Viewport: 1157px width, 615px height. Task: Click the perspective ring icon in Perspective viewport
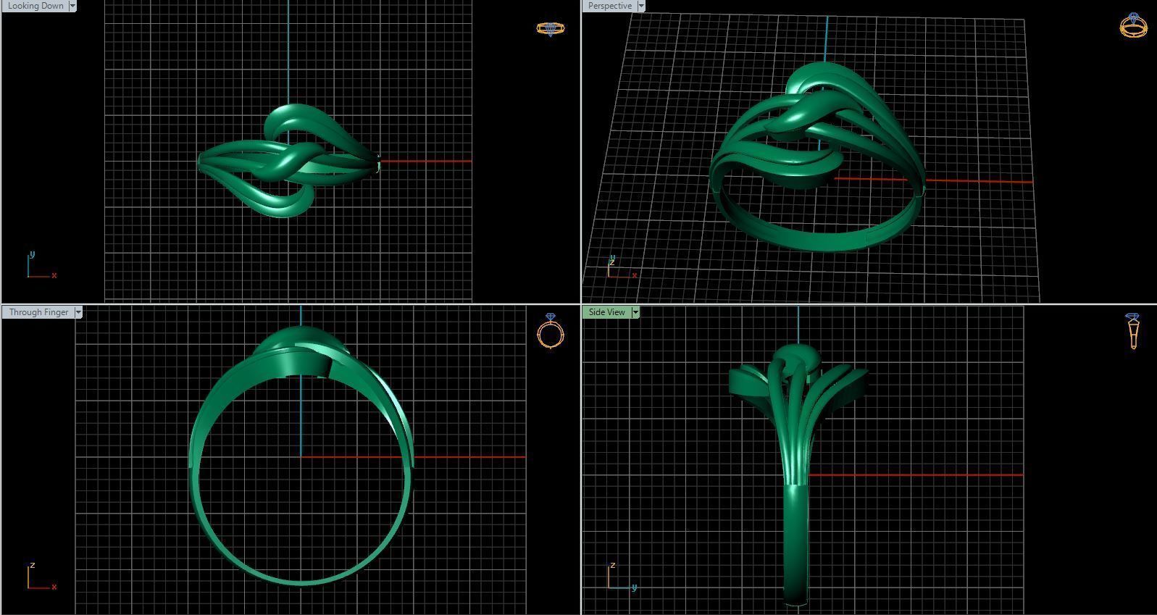(1133, 25)
